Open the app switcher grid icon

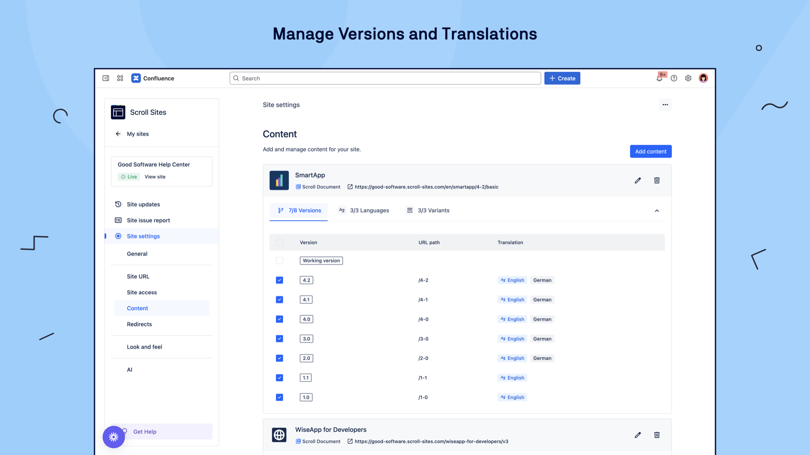120,78
